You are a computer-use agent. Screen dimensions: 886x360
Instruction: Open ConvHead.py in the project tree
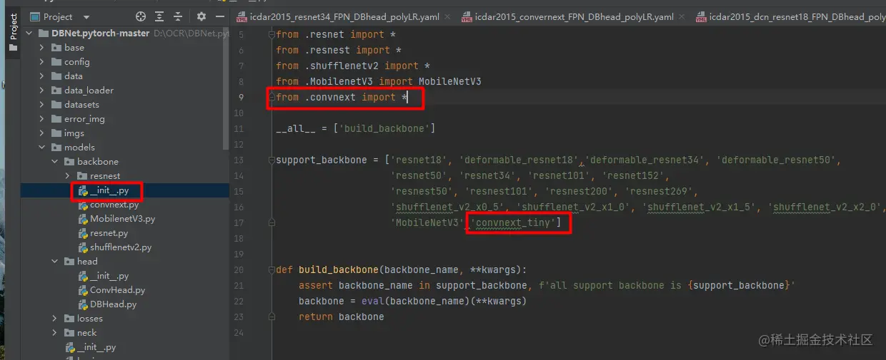(x=117, y=290)
